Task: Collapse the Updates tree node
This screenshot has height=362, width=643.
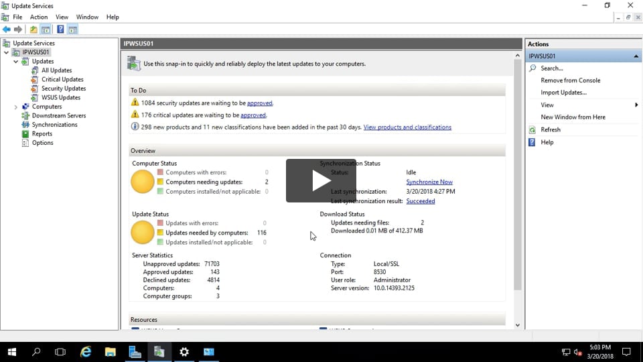Action: 15,62
